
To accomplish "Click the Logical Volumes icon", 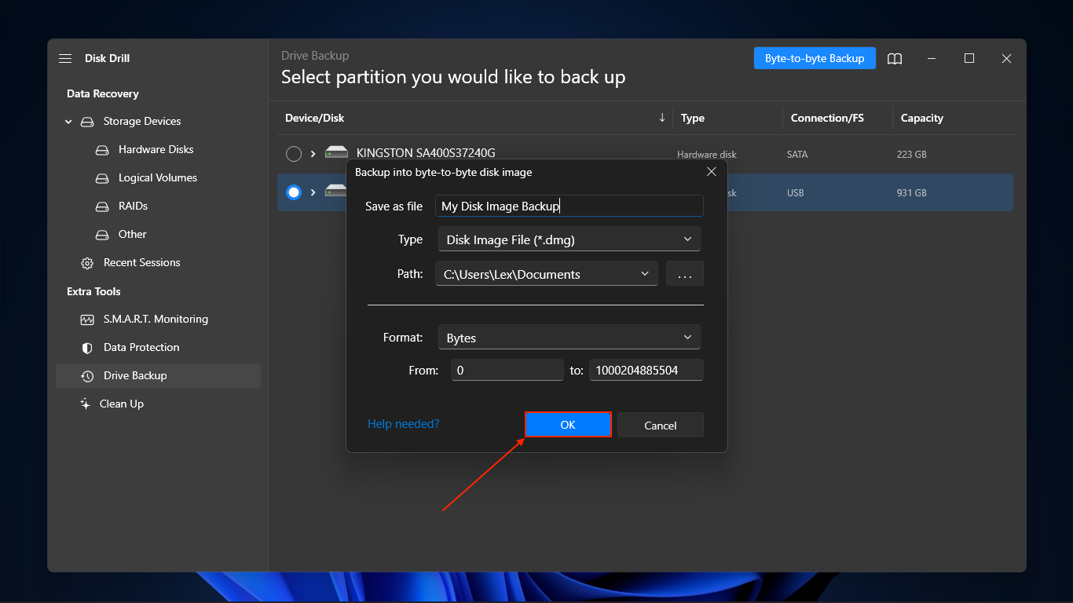I will (102, 178).
